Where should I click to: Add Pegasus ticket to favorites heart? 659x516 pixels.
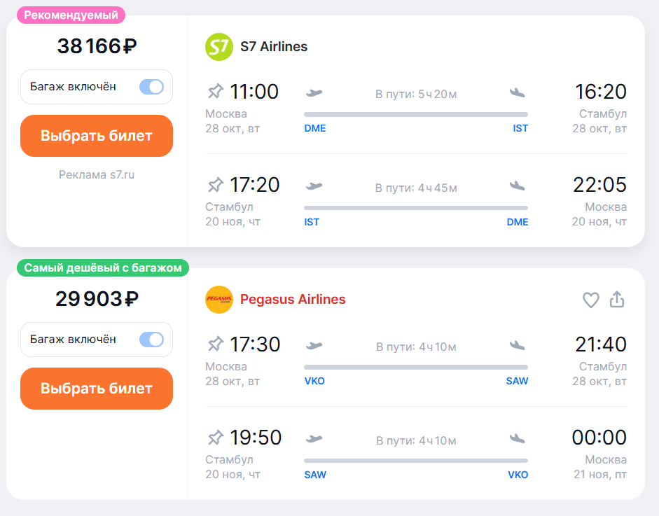tap(590, 300)
